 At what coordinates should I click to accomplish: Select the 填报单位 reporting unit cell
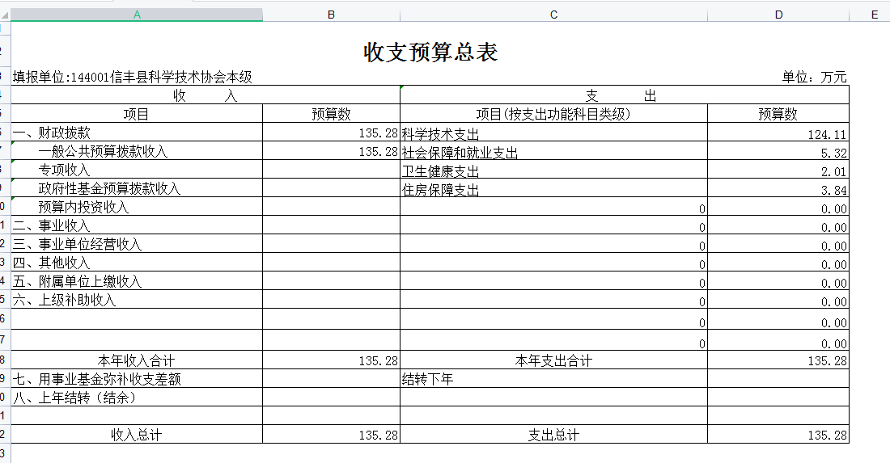click(x=133, y=78)
